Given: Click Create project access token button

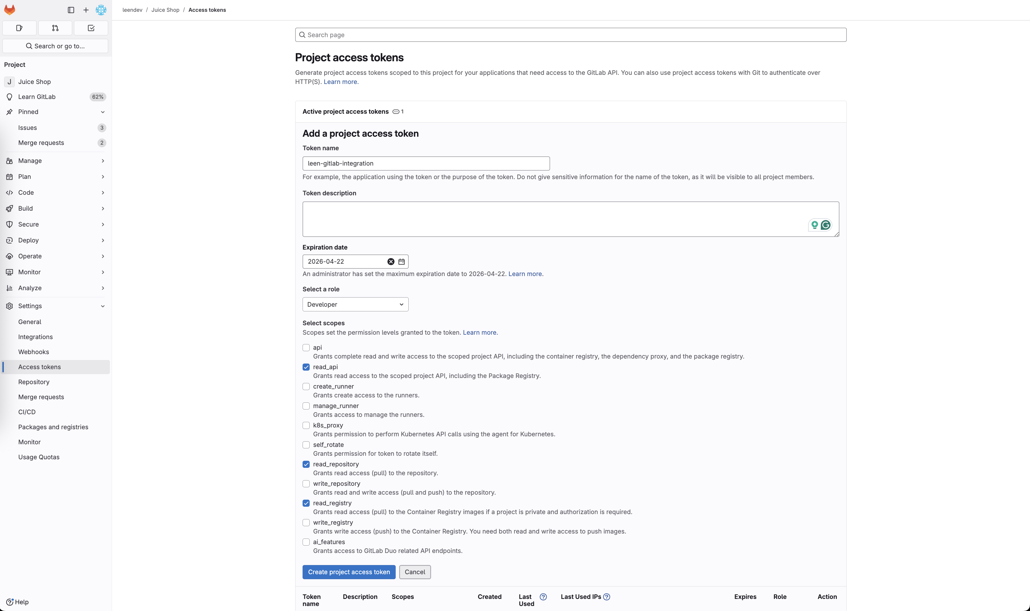Looking at the screenshot, I should pos(349,572).
